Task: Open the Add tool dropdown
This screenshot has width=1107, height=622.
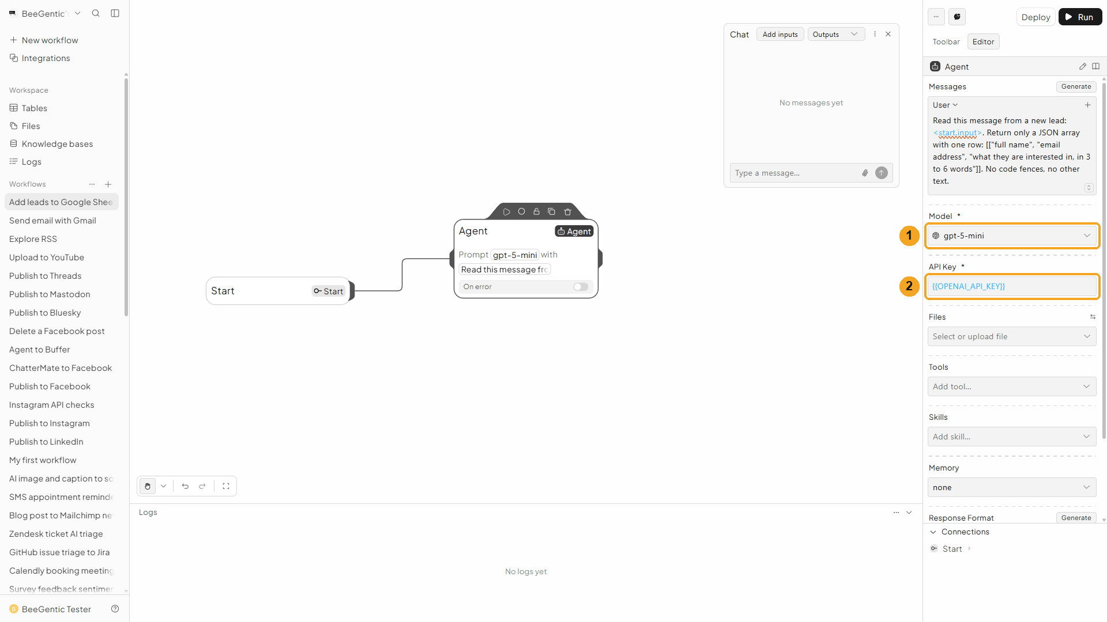Action: click(1012, 386)
